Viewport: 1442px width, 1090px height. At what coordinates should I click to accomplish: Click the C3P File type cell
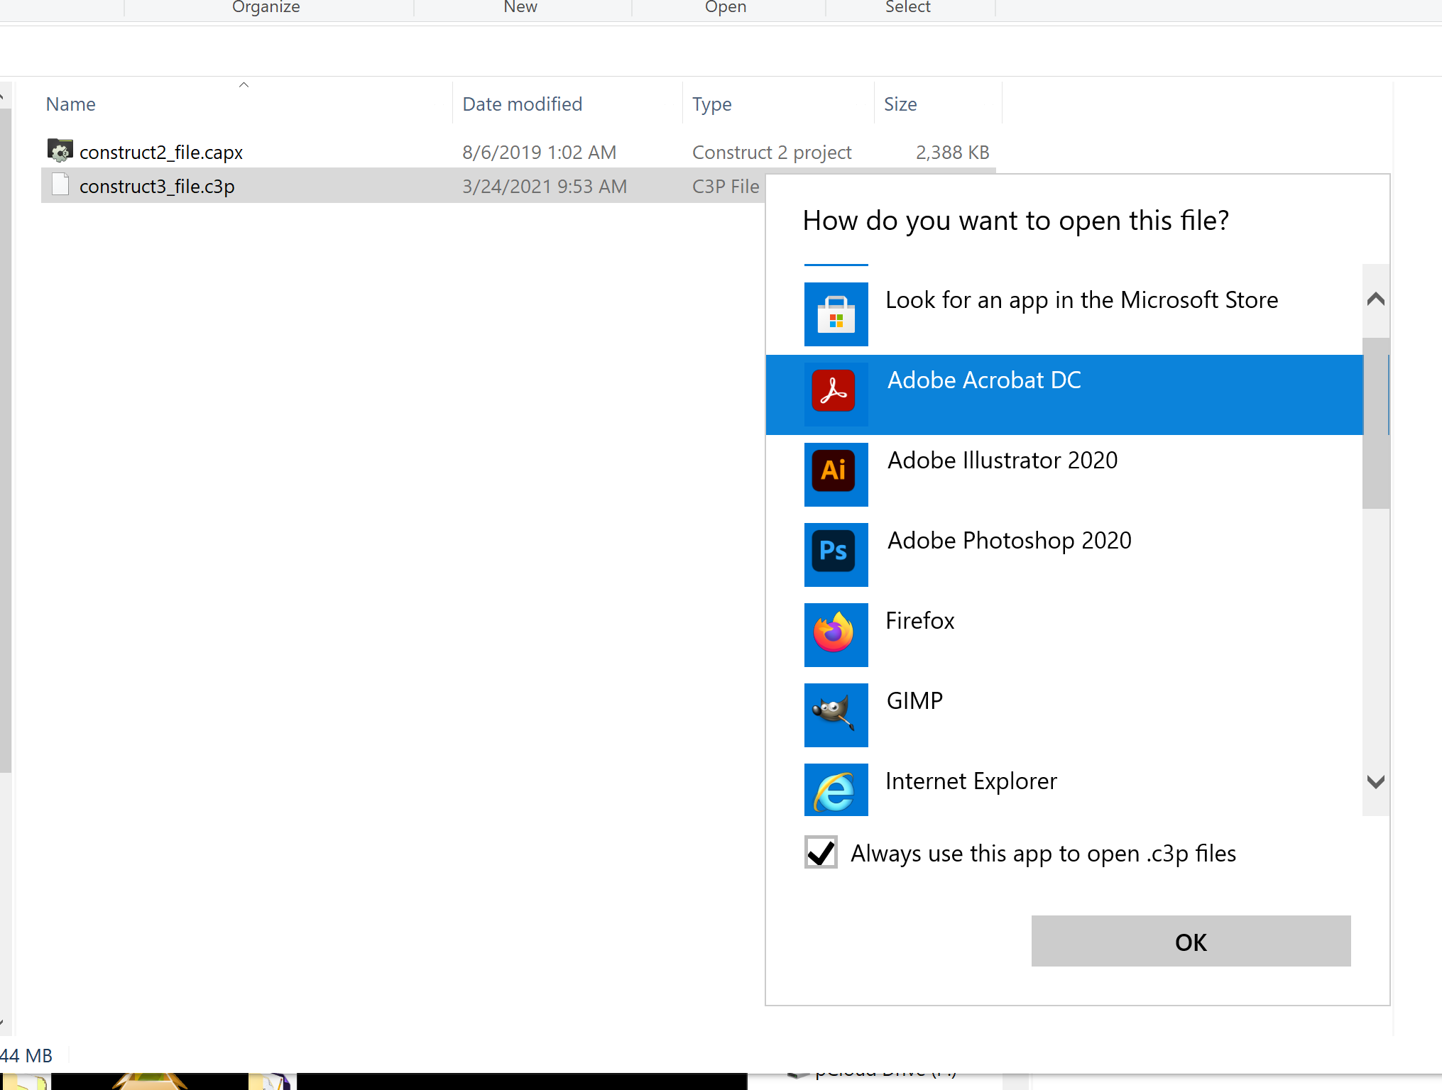tap(726, 186)
